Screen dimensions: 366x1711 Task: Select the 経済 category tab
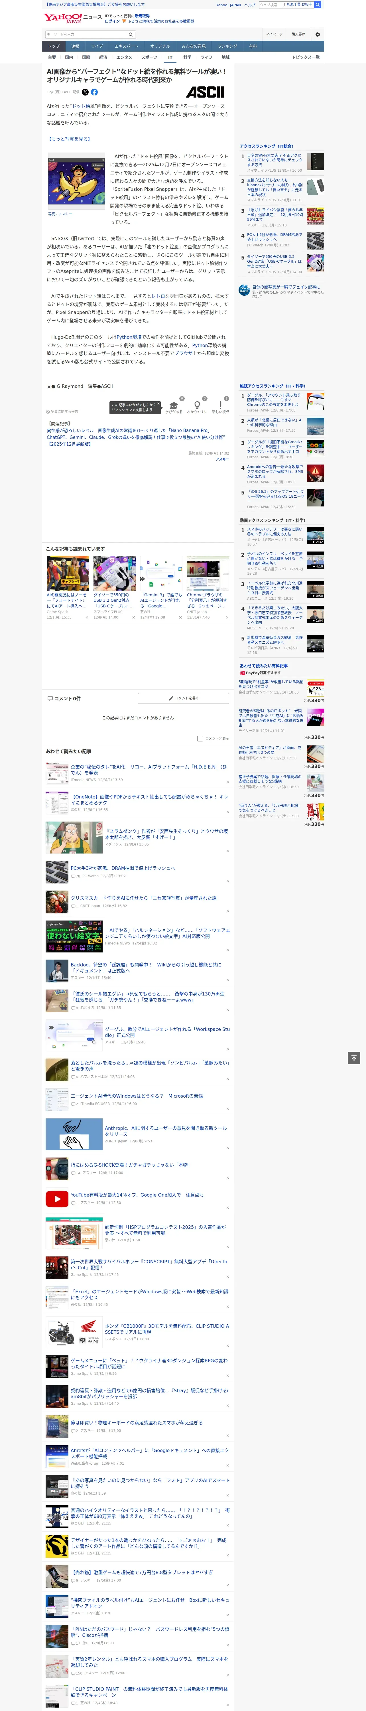coord(103,57)
